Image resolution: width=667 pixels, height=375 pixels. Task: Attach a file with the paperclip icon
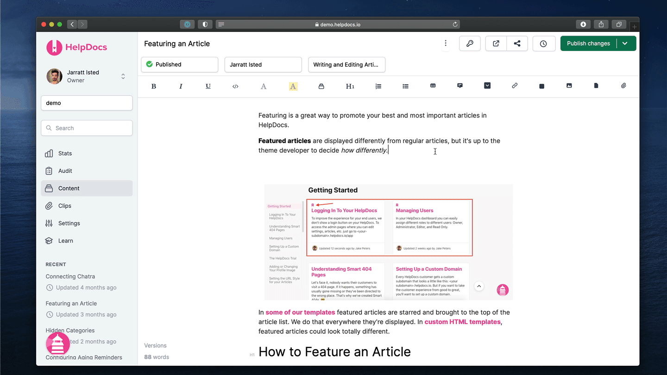tap(623, 86)
